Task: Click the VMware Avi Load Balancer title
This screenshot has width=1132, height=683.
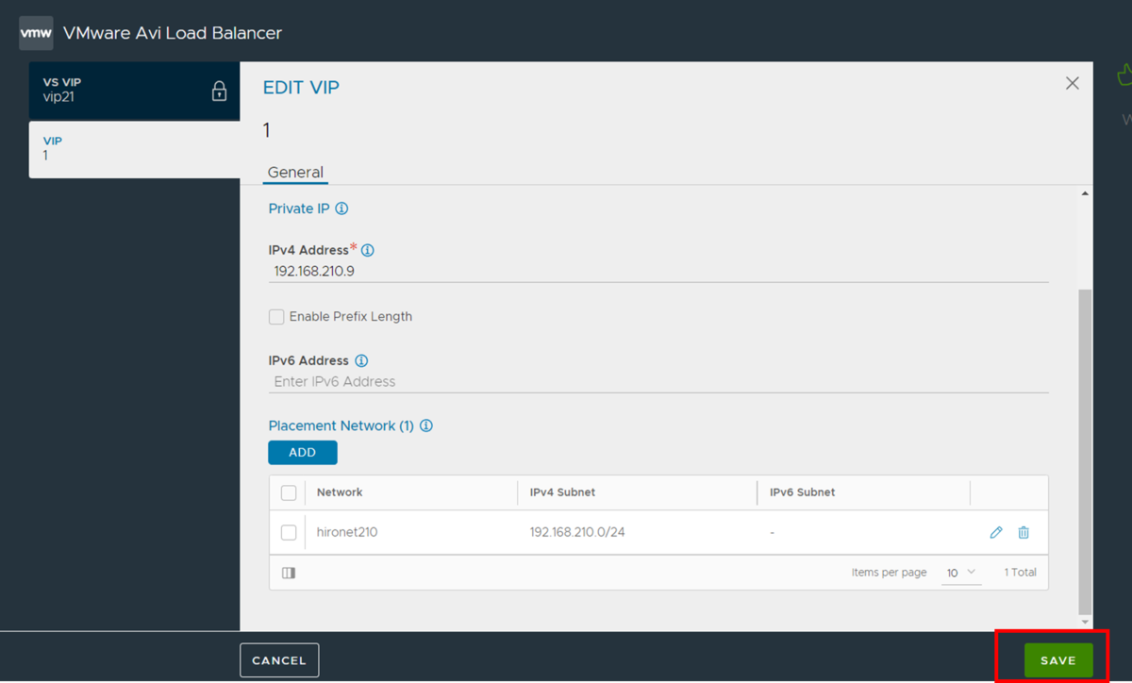Action: (173, 33)
